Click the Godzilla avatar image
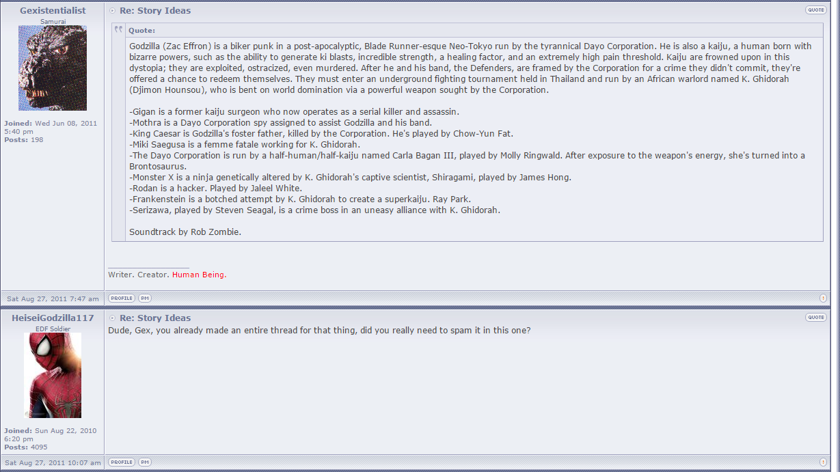Image resolution: width=840 pixels, height=472 pixels. pyautogui.click(x=53, y=68)
